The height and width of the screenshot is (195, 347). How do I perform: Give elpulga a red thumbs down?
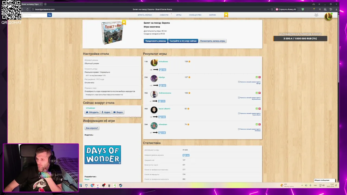coord(259,77)
